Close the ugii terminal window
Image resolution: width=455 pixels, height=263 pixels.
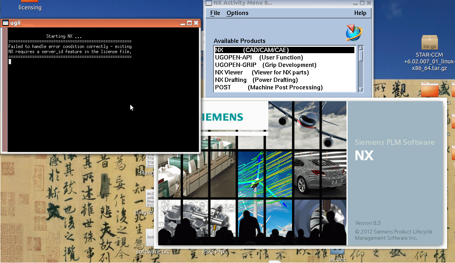point(196,23)
